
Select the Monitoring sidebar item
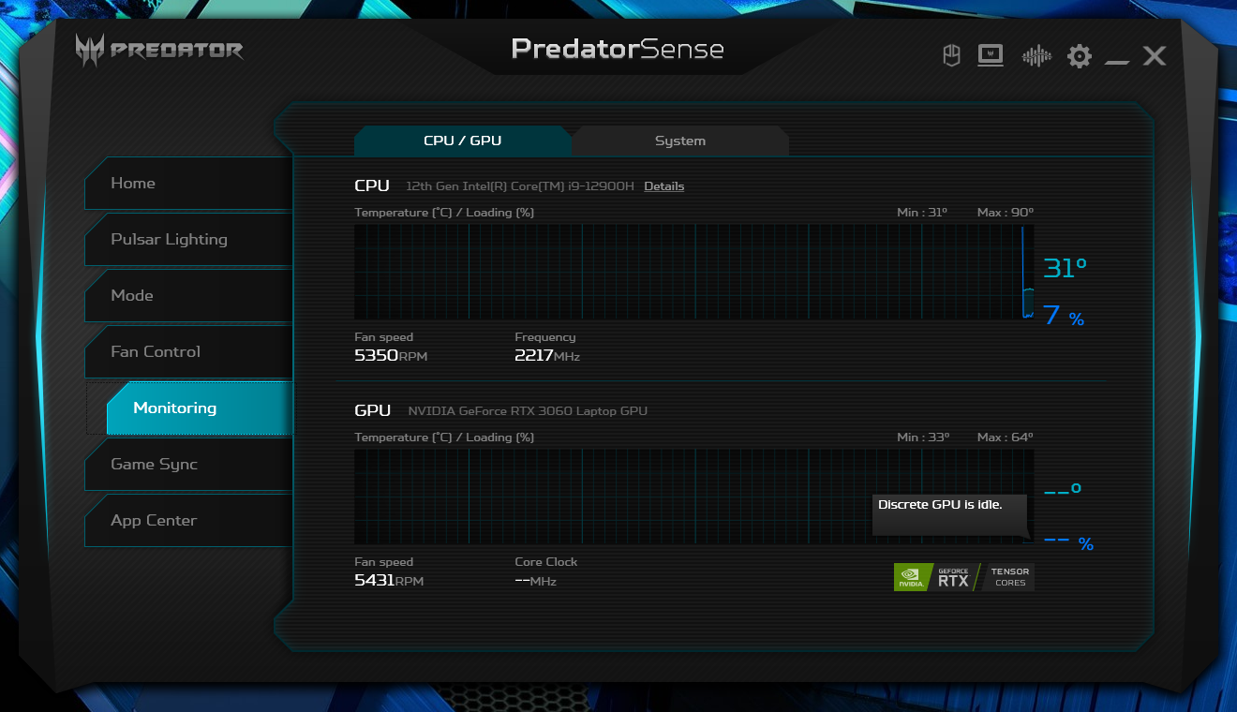coord(200,408)
